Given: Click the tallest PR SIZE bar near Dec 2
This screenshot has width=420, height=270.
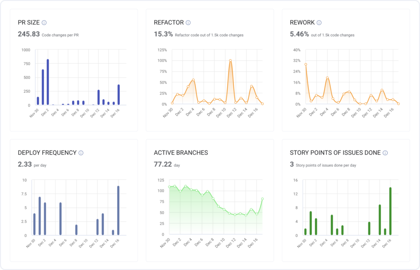Looking at the screenshot, I should click(x=48, y=82).
